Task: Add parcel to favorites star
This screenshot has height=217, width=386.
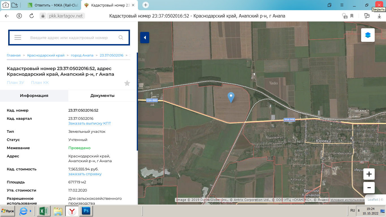Action: [x=127, y=83]
